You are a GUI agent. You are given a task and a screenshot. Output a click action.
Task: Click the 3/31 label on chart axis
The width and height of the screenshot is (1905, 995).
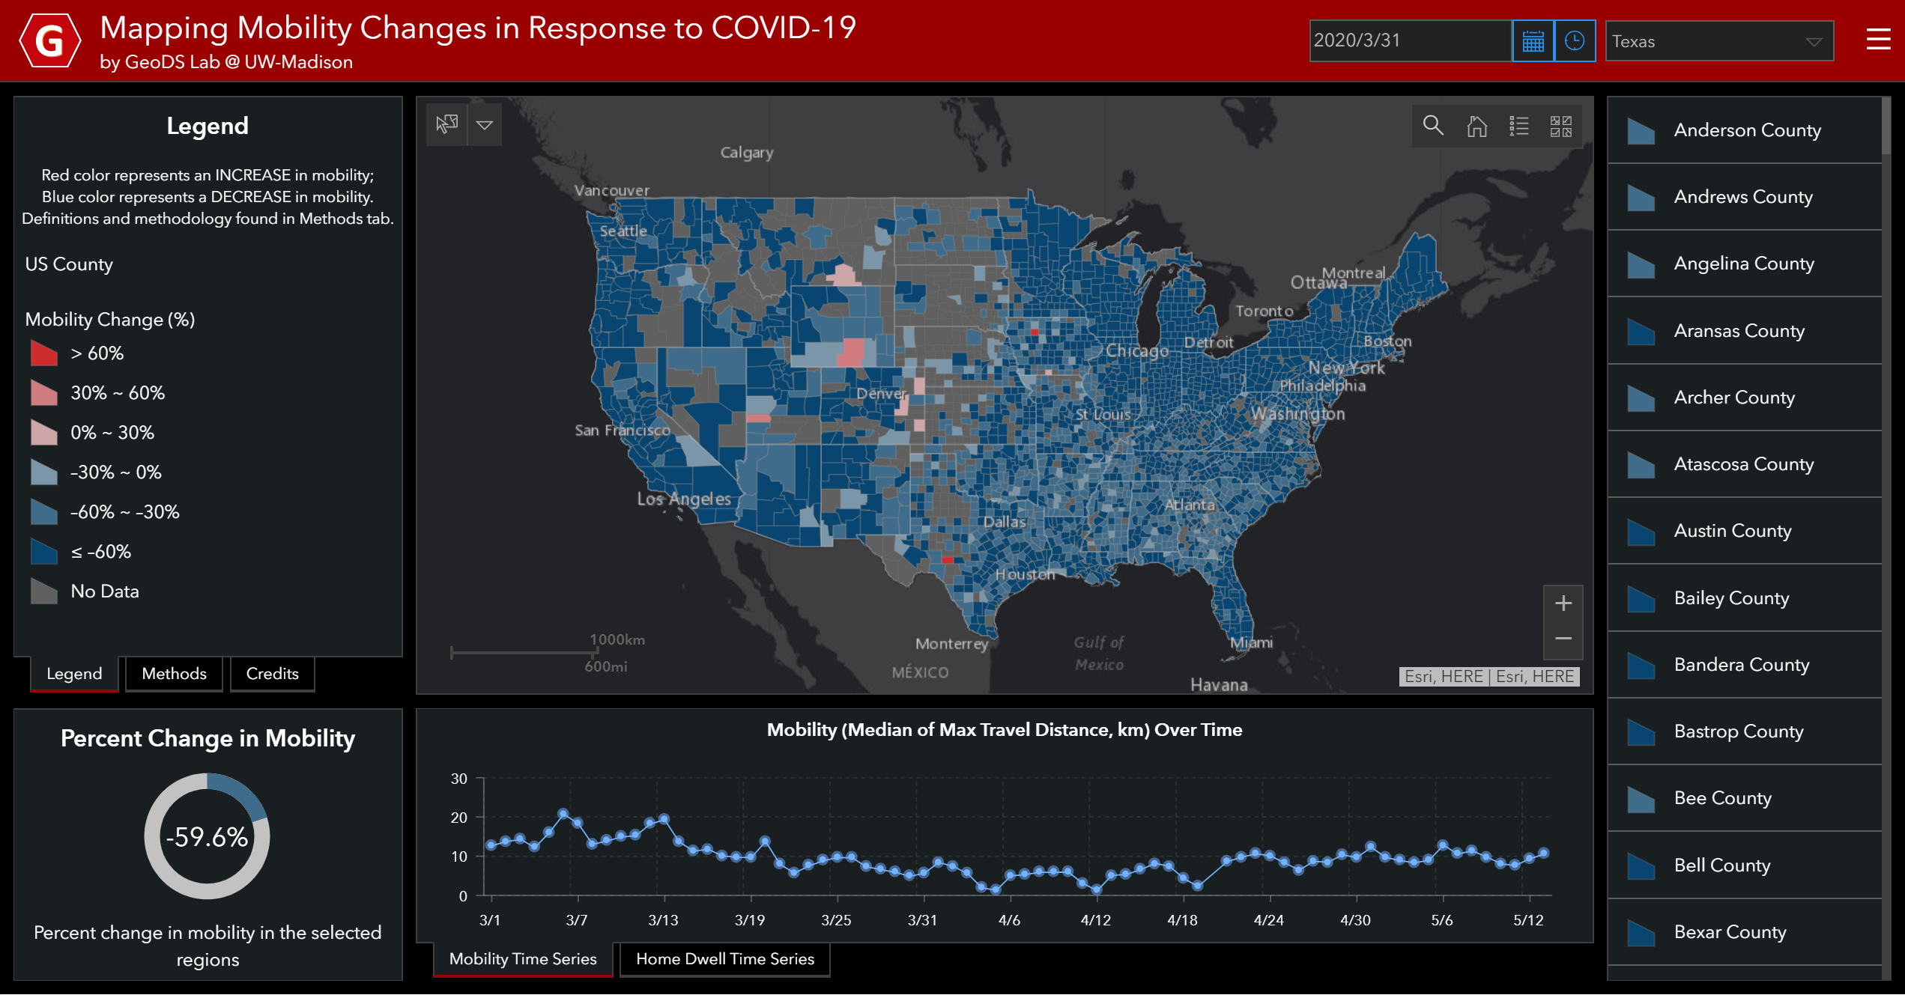click(x=922, y=920)
